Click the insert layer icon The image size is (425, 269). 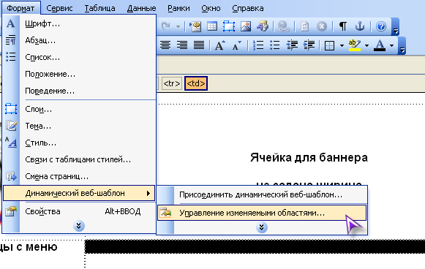[229, 26]
